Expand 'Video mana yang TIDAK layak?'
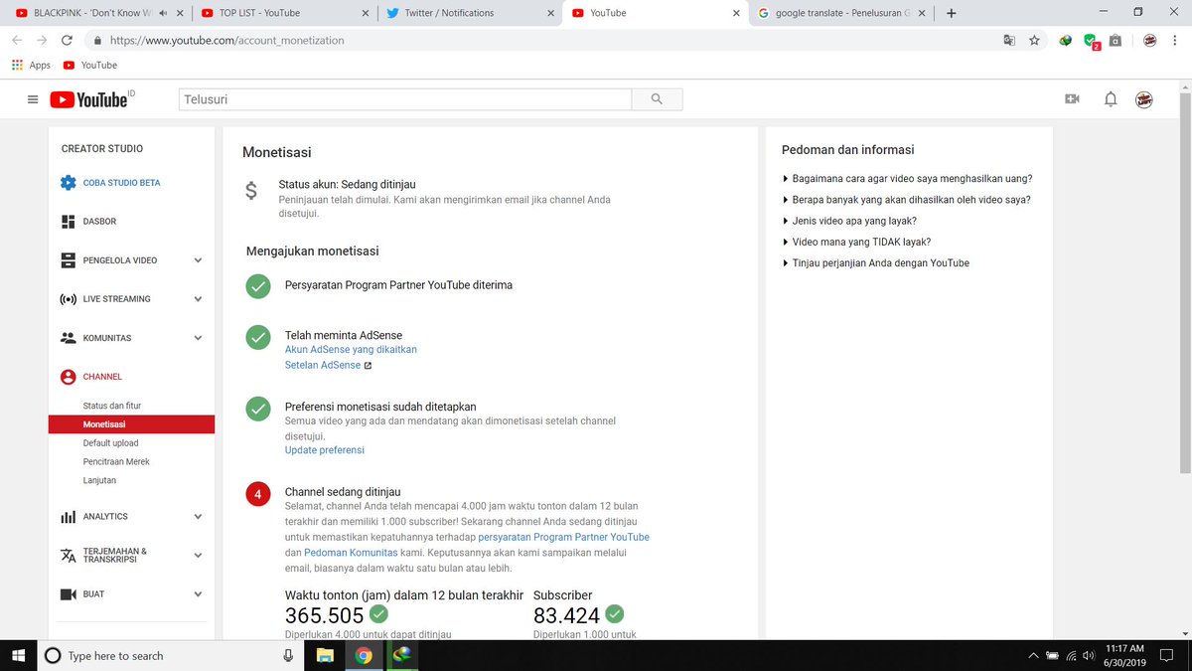This screenshot has width=1192, height=671. pos(856,242)
